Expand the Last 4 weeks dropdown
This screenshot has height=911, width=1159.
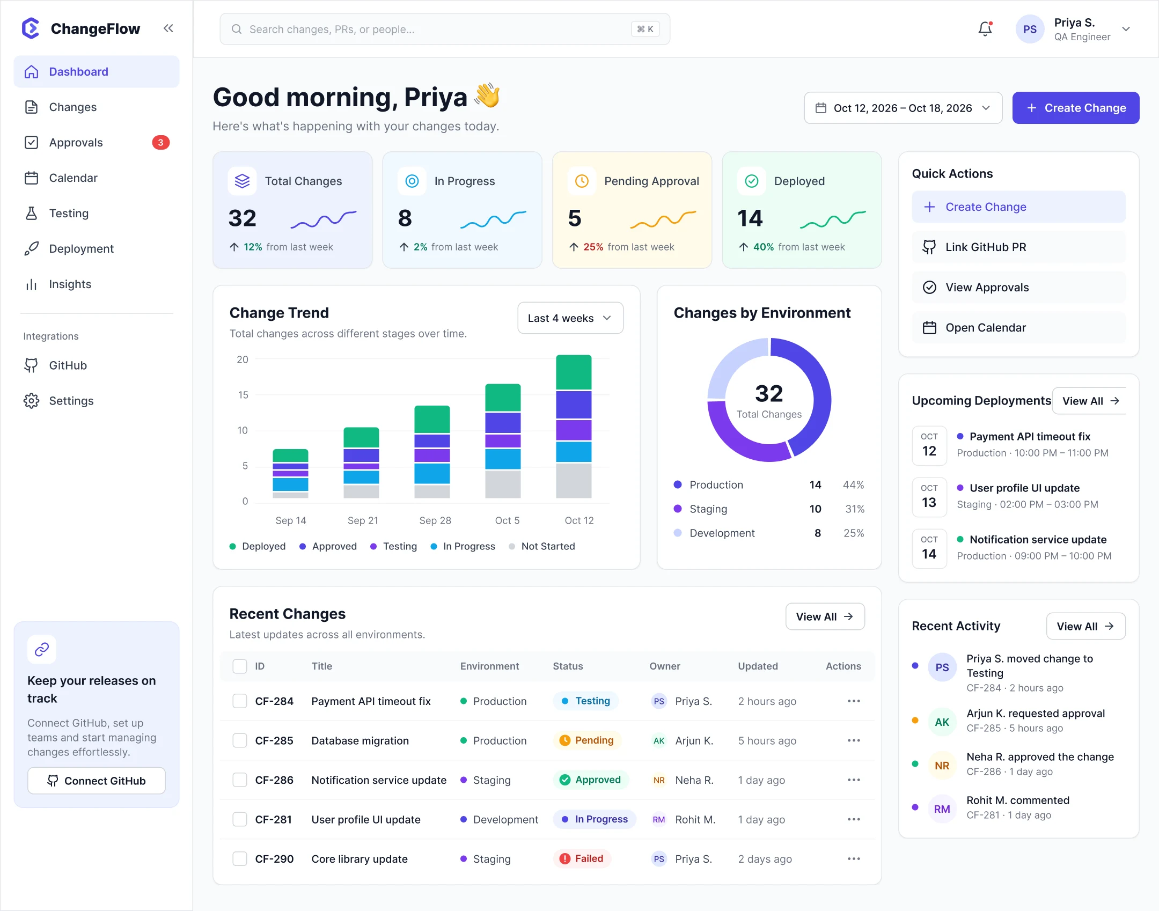(570, 318)
